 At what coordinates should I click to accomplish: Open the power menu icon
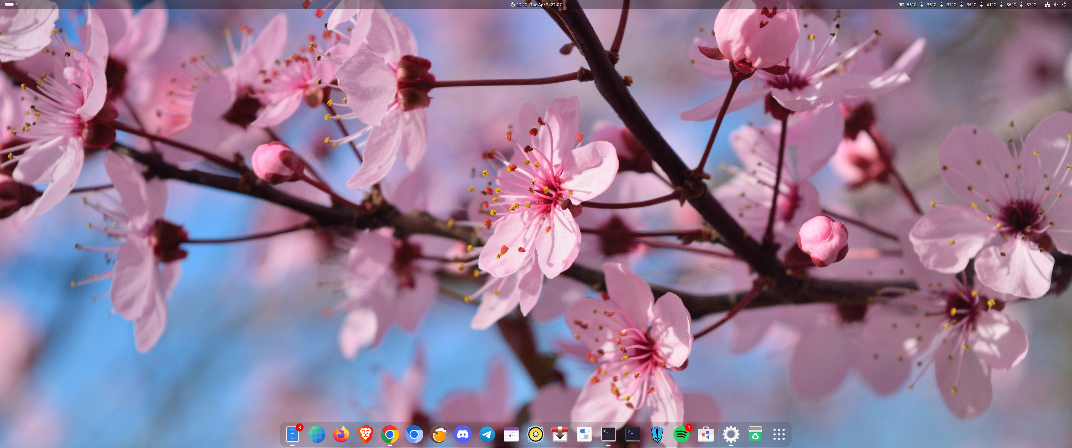click(1064, 5)
